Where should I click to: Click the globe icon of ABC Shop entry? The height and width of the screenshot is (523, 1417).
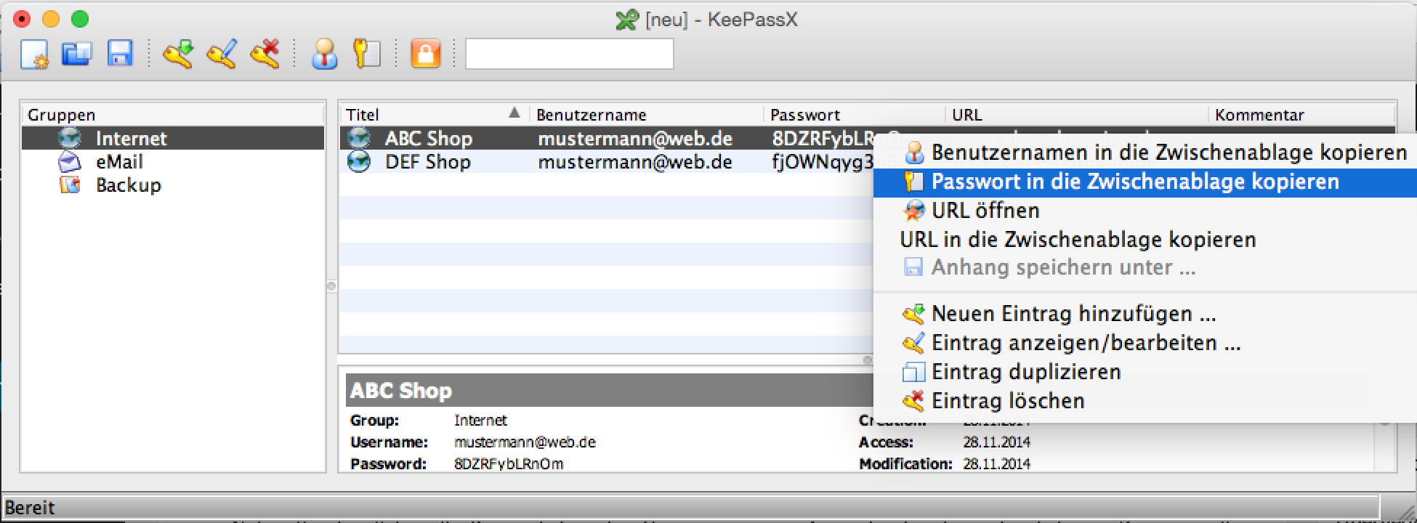tap(359, 138)
